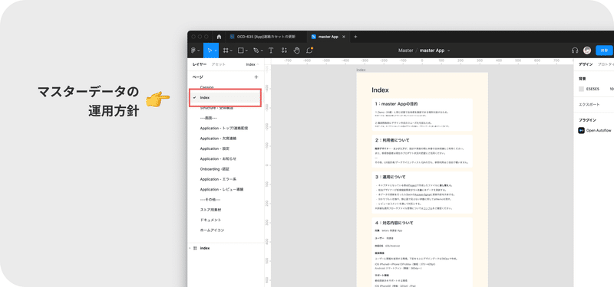Open the アセット tab
The width and height of the screenshot is (614, 287).
click(x=218, y=64)
